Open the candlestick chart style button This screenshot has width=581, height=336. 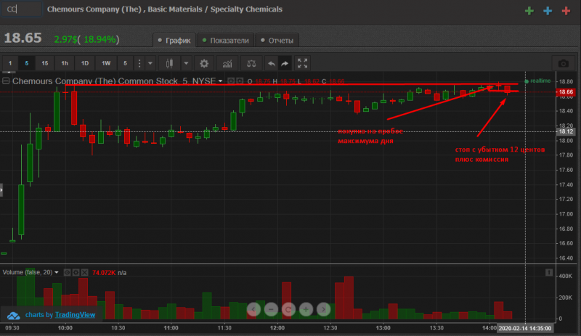[169, 63]
